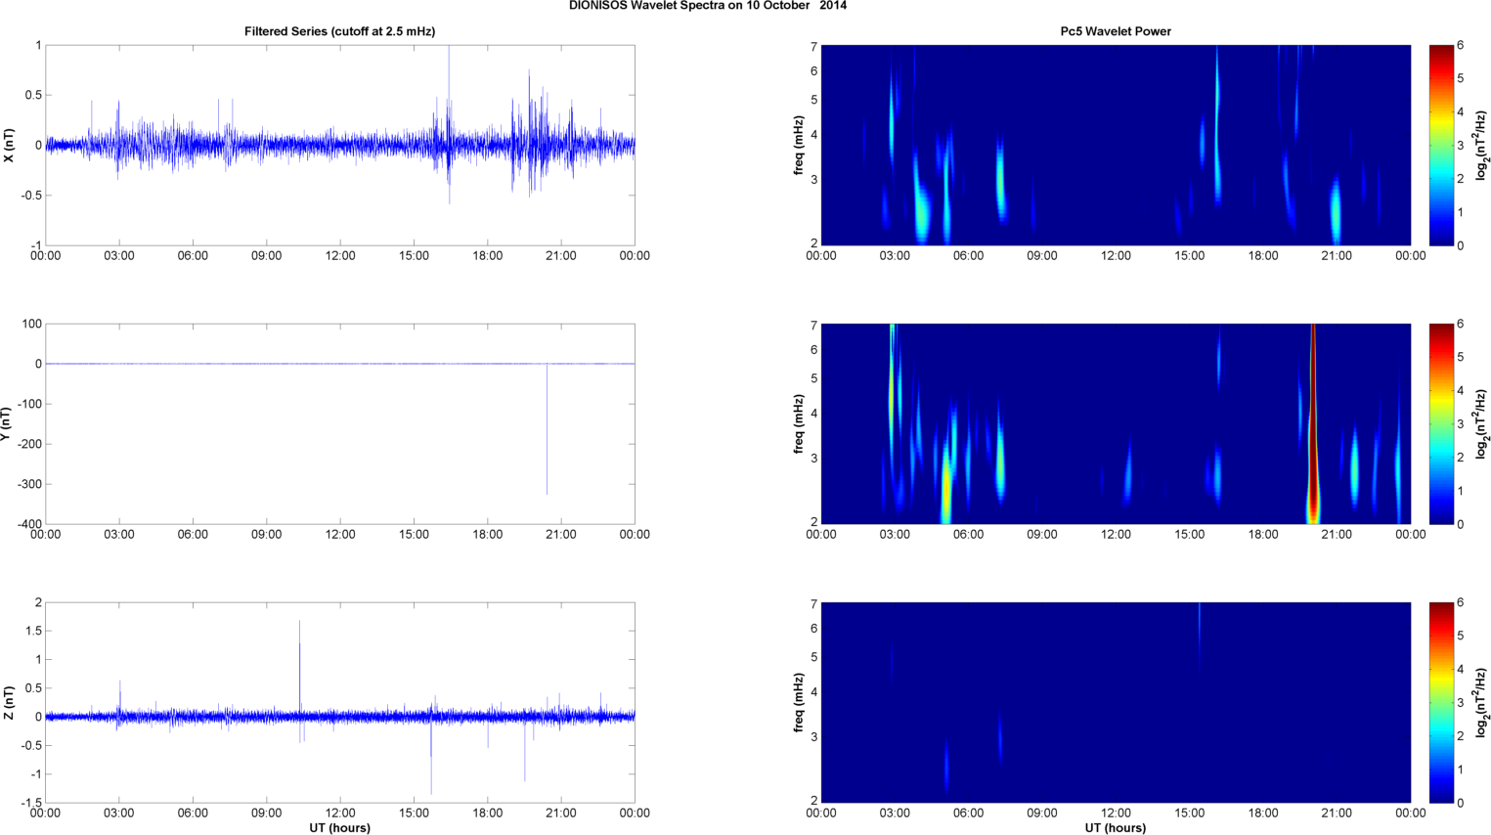Click 09:00 tick under middle wavelet plot

pos(1042,534)
